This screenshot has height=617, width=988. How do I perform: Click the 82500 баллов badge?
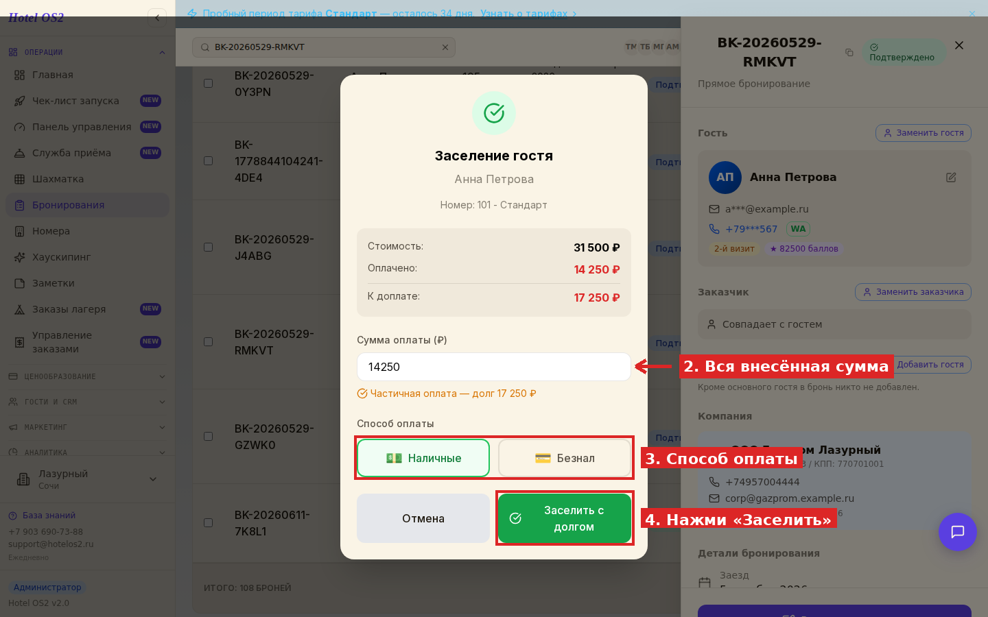[x=804, y=249]
